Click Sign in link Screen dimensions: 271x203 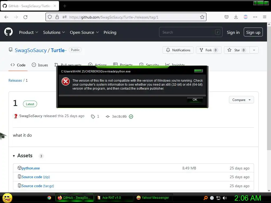click(x=233, y=32)
